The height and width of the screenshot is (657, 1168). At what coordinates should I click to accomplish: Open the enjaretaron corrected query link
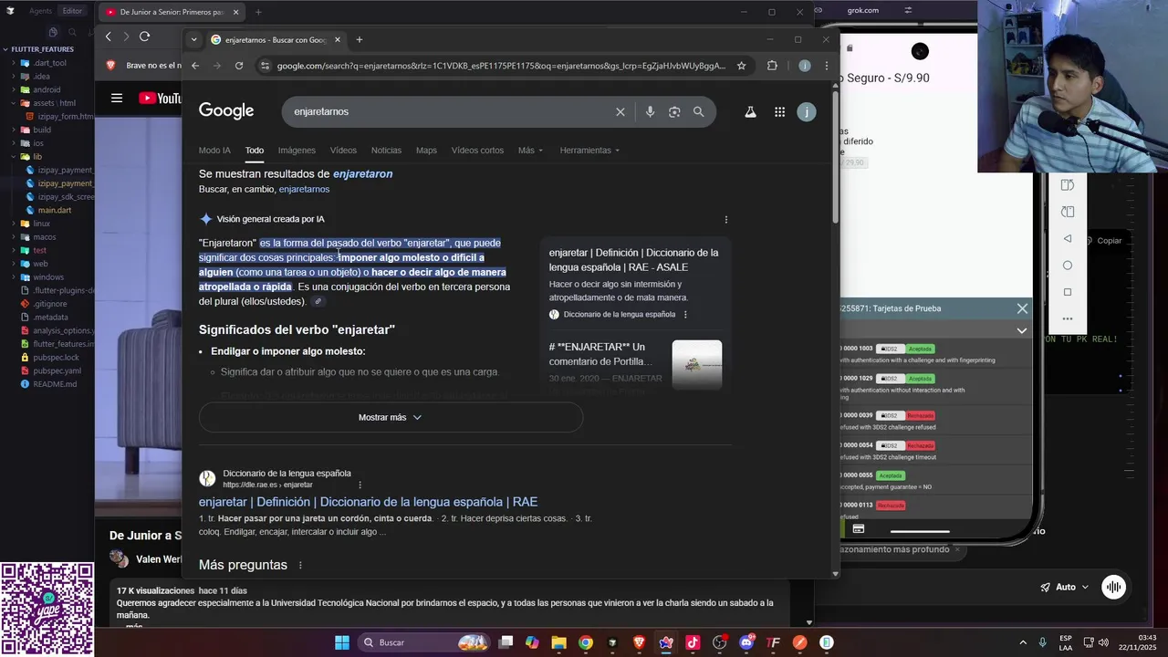(362, 174)
